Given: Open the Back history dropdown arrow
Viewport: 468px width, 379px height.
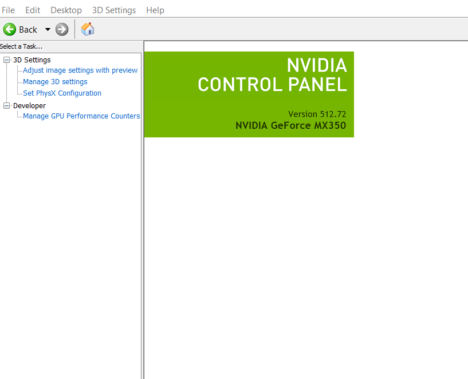Looking at the screenshot, I should pos(48,29).
